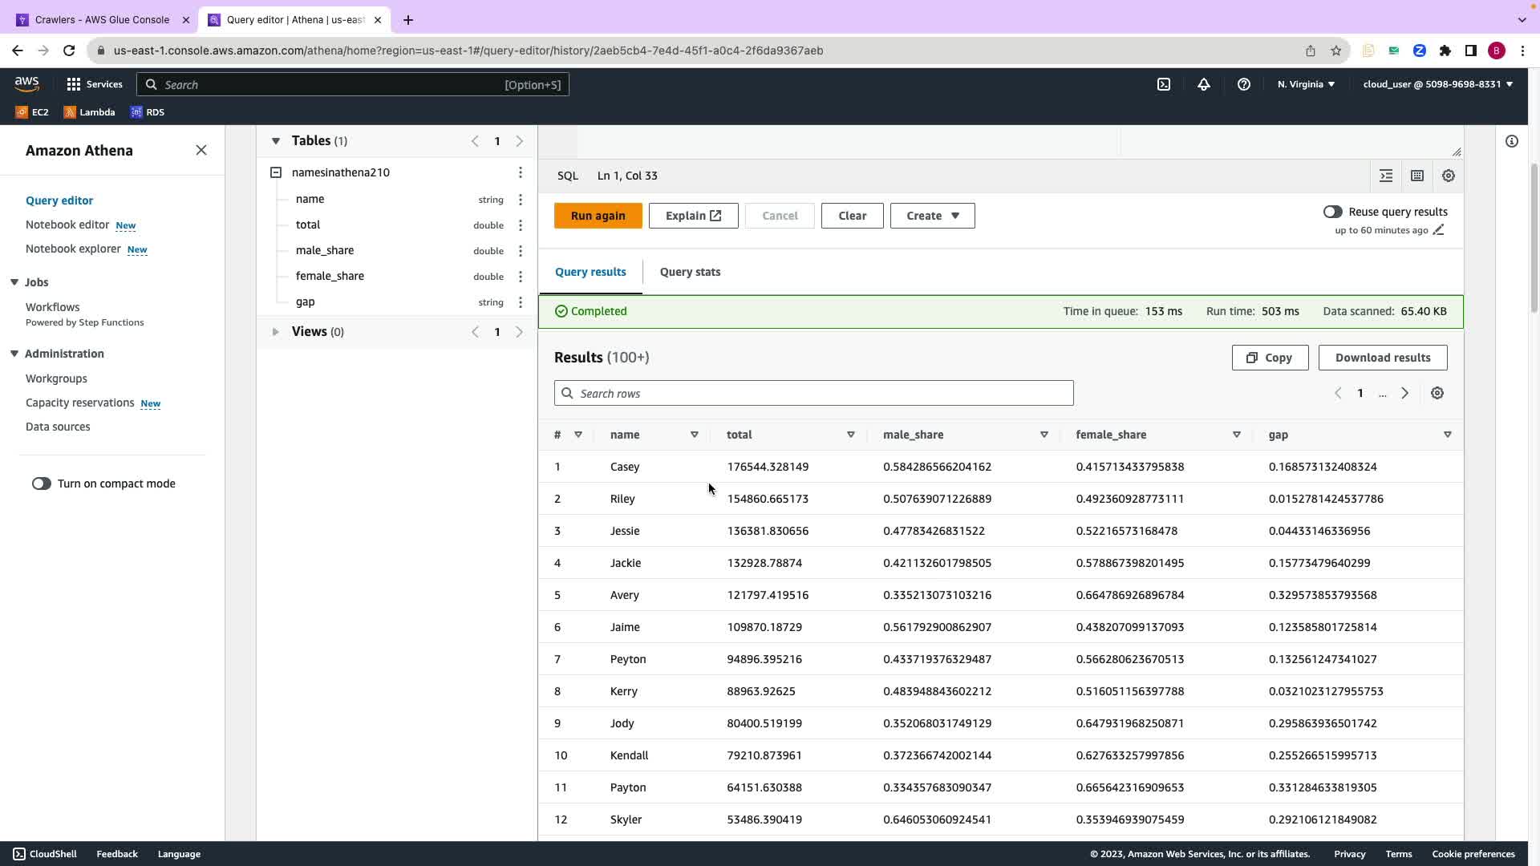Open the AWS help question icon

[1244, 84]
